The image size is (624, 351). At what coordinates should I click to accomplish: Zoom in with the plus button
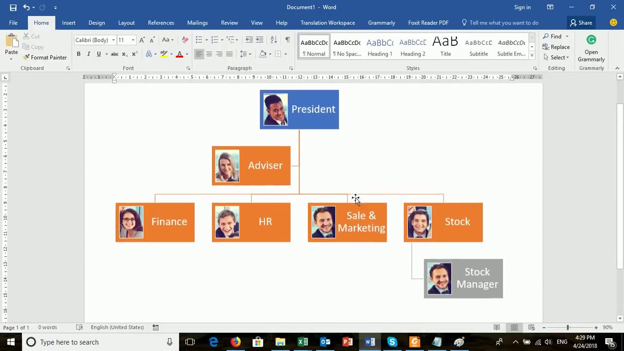pyautogui.click(x=596, y=328)
